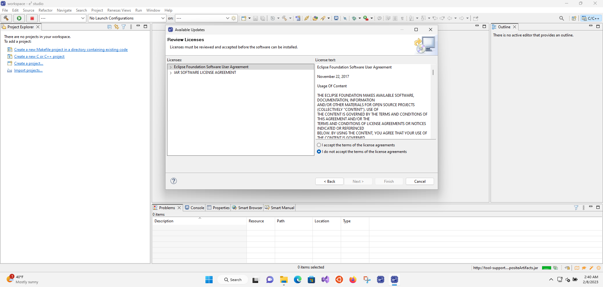This screenshot has height=287, width=603.
Task: Click the Create a project... link
Action: 29,63
